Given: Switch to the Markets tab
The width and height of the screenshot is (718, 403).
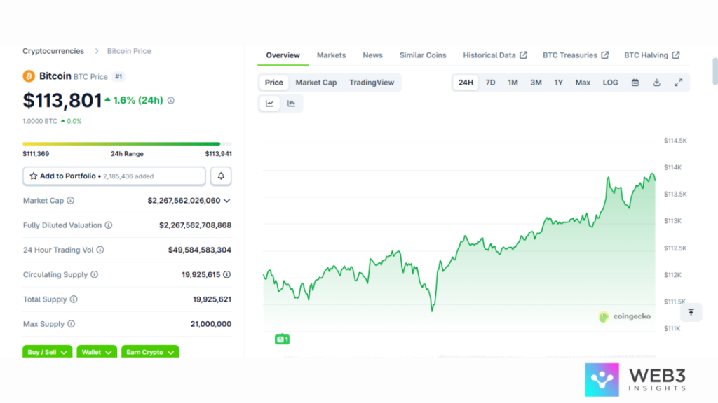Looking at the screenshot, I should [331, 55].
